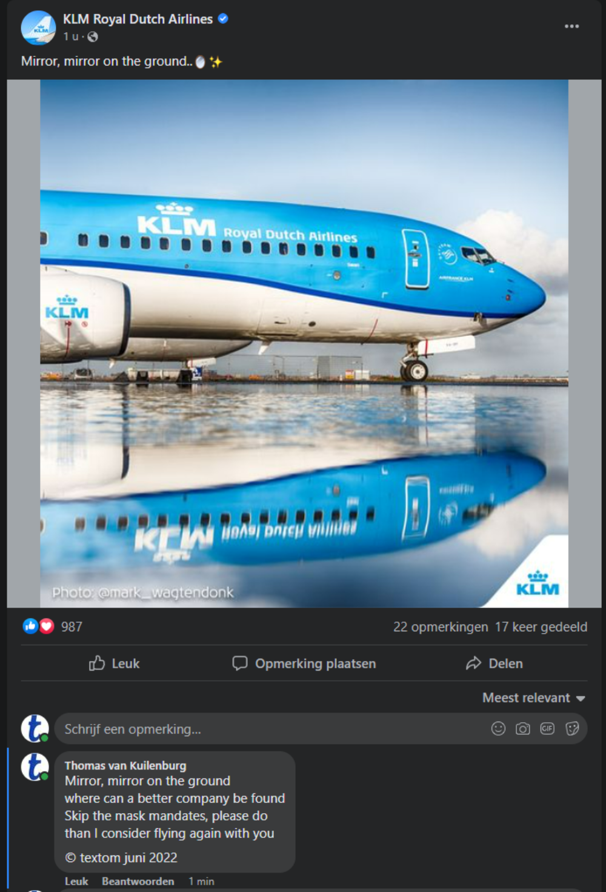Open the KLM airplane reflection photo
Image resolution: width=606 pixels, height=892 pixels.
304,343
